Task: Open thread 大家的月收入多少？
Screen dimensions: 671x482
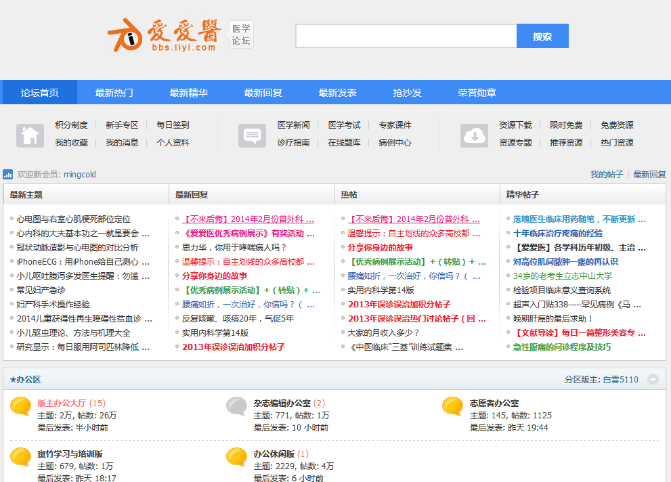Action: (383, 333)
